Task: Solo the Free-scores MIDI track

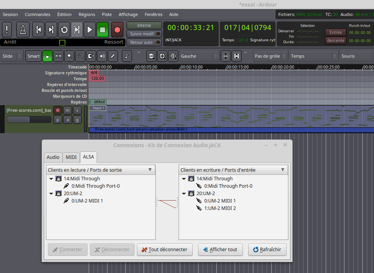Action: (77, 110)
